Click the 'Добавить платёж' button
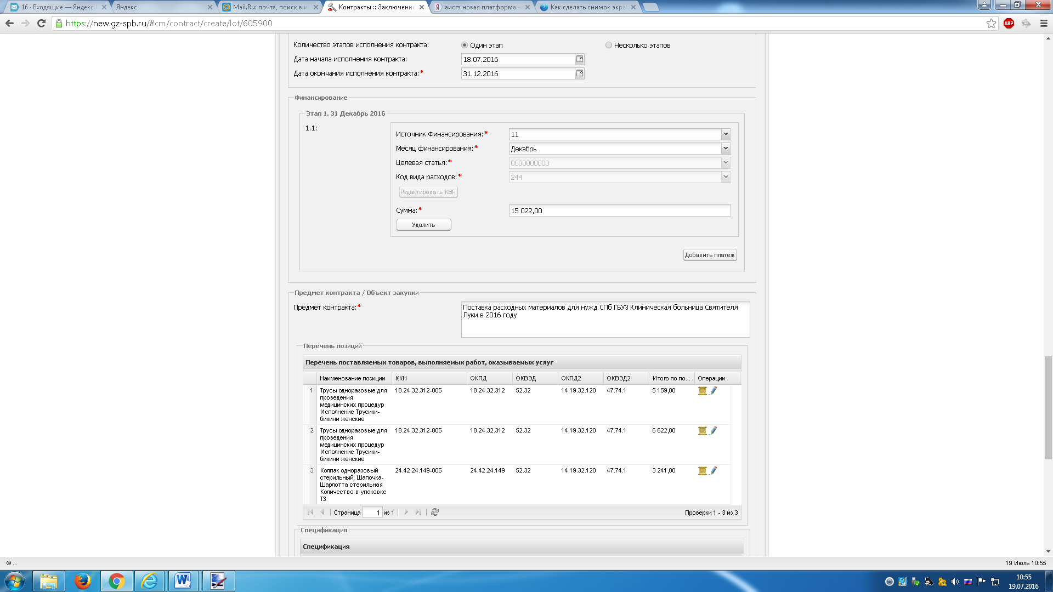Viewport: 1053px width, 592px height. (x=710, y=255)
